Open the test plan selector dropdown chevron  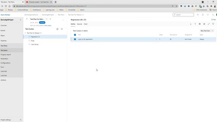[x=46, y=19]
